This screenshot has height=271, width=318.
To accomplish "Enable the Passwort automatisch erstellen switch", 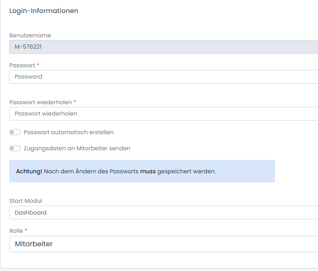I will [x=15, y=132].
